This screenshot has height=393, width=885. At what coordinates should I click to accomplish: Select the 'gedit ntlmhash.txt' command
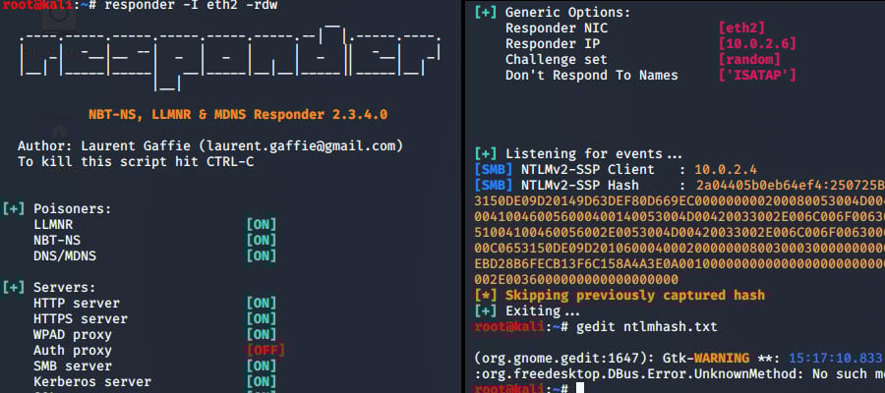647,327
